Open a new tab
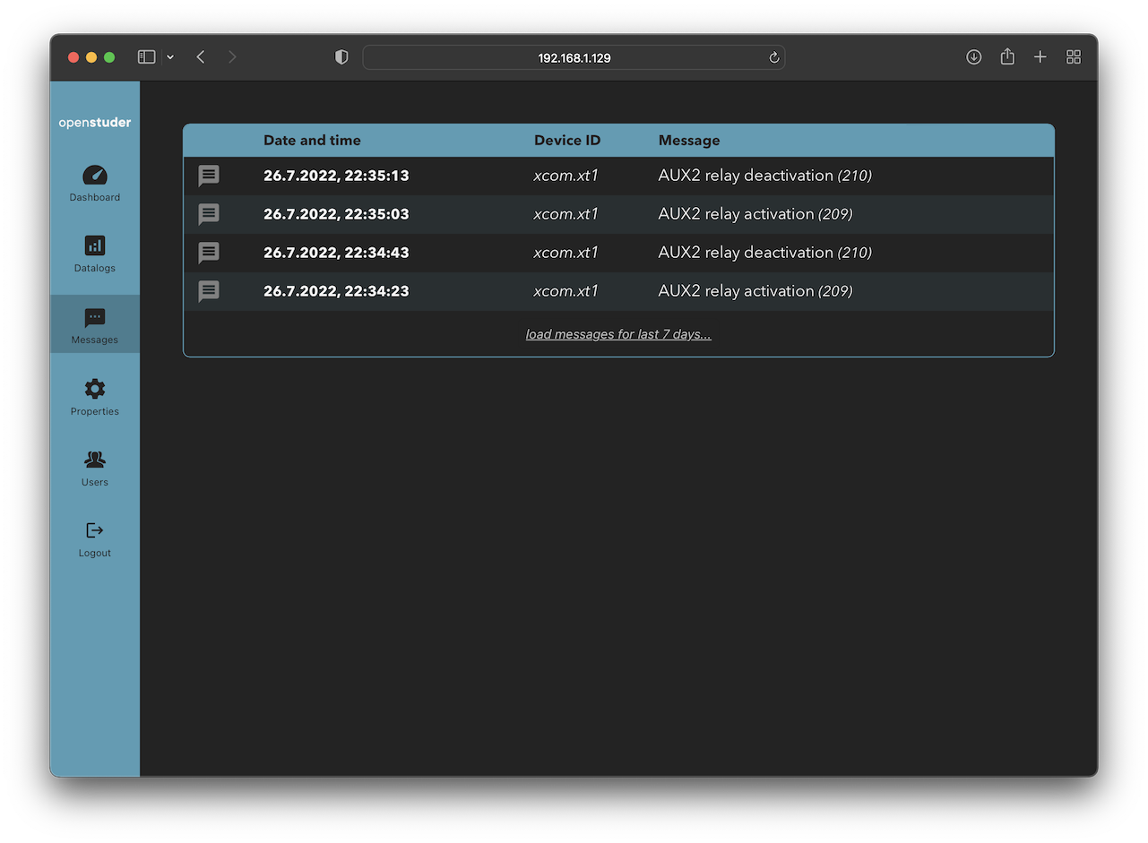The image size is (1148, 843). 1040,57
